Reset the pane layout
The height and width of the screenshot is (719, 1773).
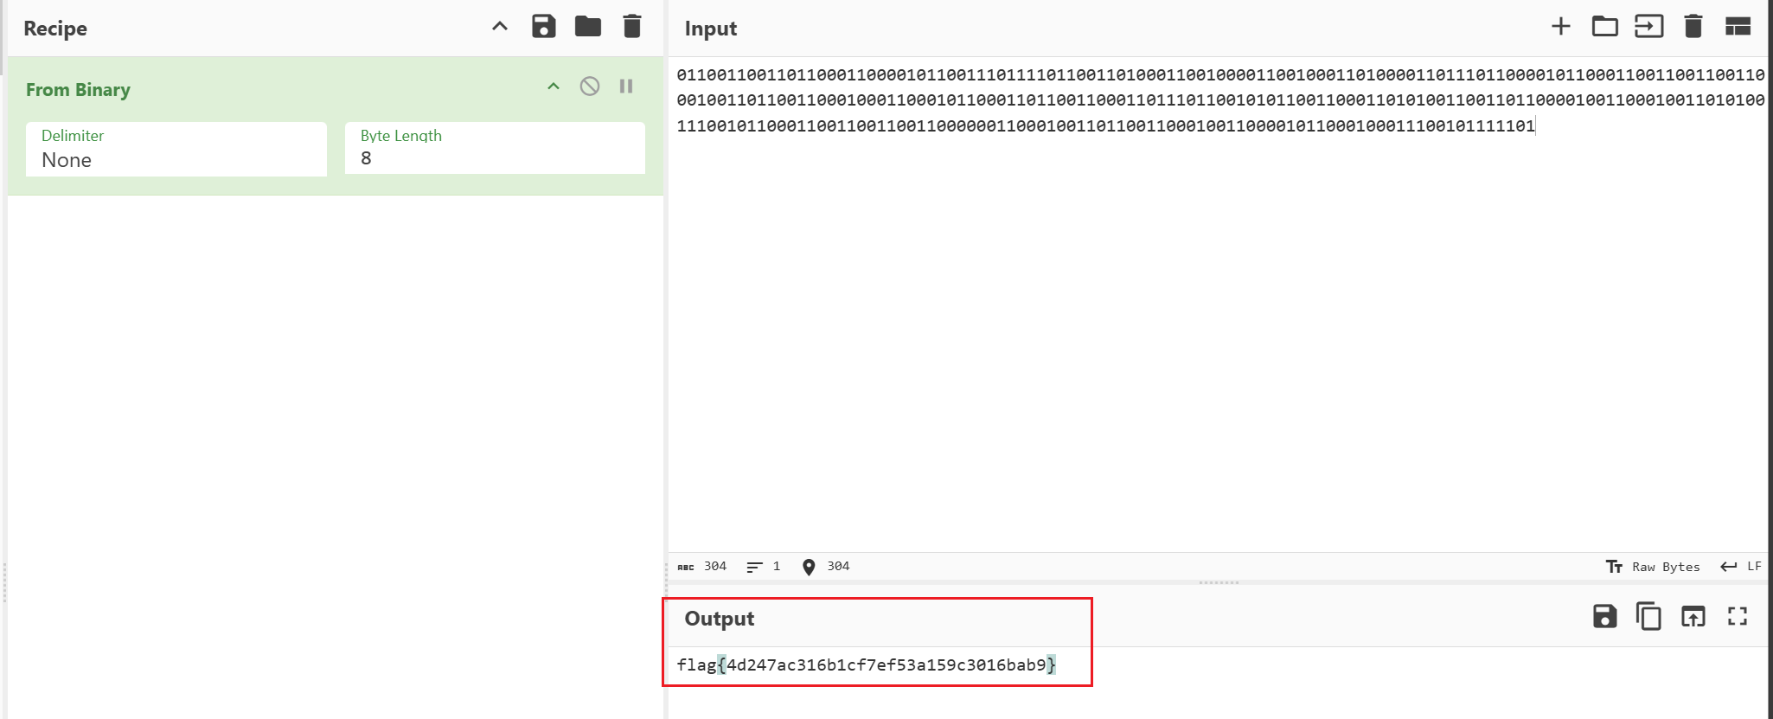point(1738,27)
